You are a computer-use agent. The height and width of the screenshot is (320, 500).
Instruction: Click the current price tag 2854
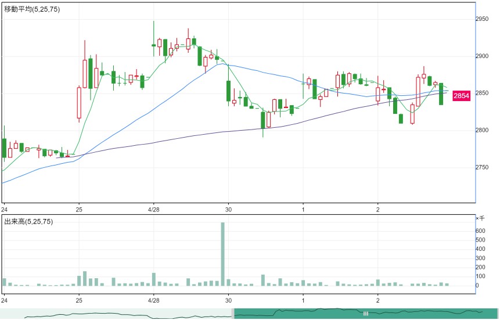tap(462, 95)
